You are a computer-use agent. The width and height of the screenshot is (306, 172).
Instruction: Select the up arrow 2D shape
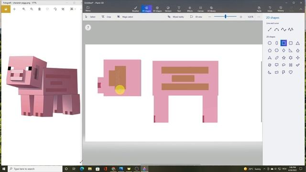[x=297, y=51]
